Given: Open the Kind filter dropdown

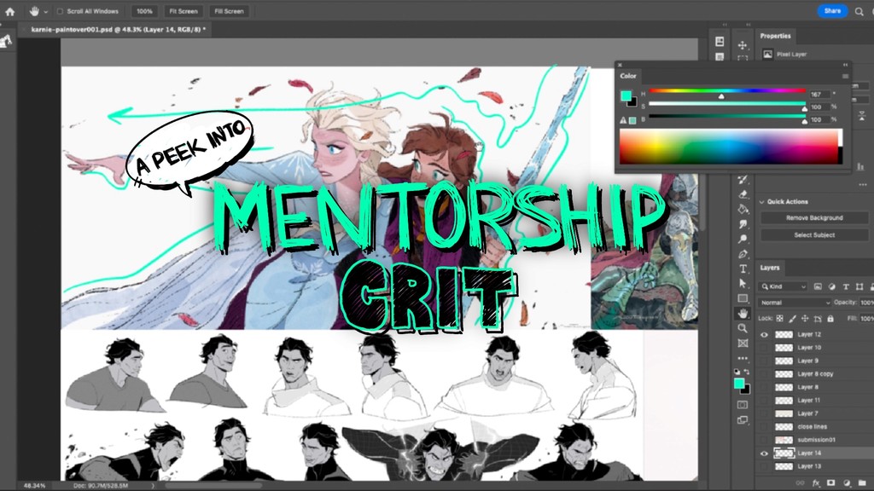Looking at the screenshot, I should [x=784, y=286].
